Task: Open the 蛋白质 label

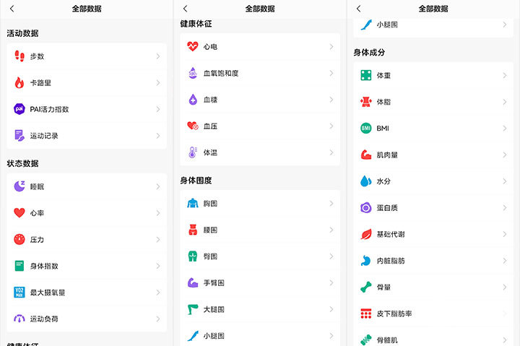Action: pos(387,207)
